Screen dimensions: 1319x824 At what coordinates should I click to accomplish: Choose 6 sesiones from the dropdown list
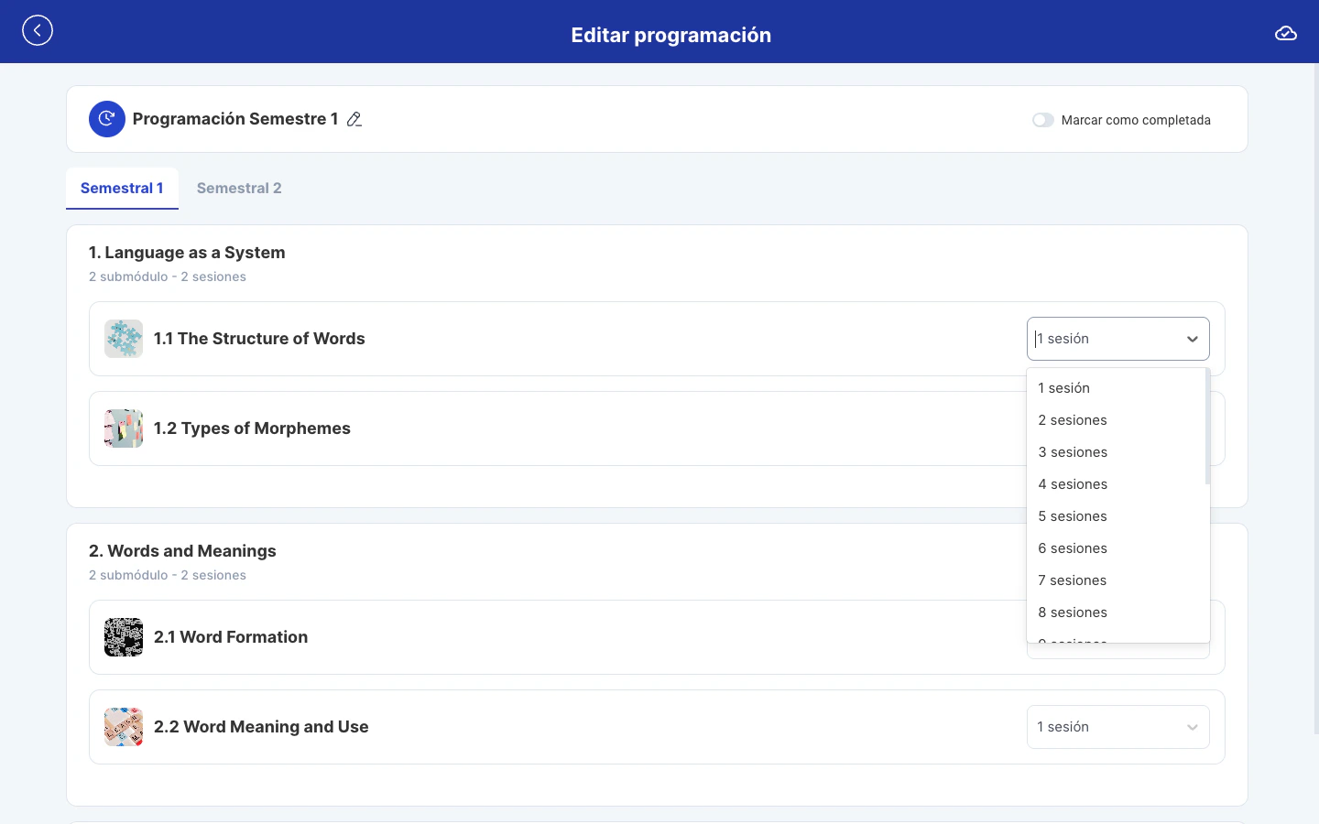pos(1117,548)
